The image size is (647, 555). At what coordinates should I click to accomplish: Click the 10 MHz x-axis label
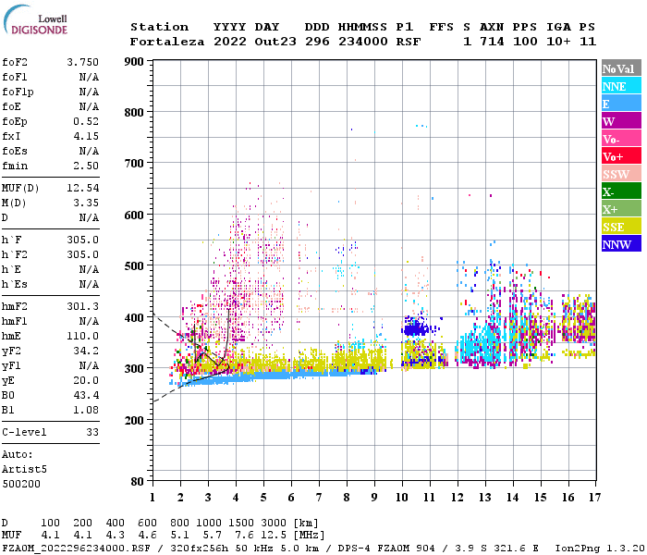pyautogui.click(x=402, y=498)
